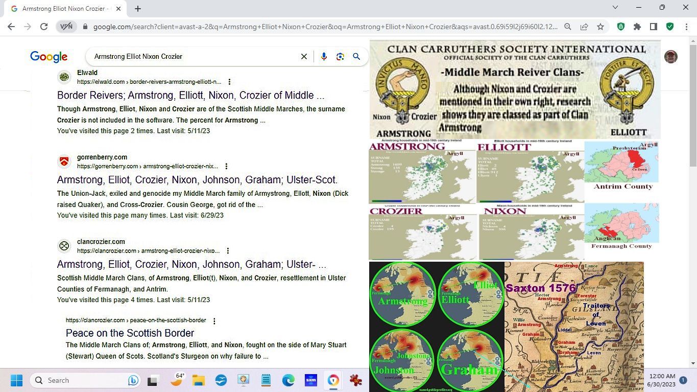Open Task View on the taskbar
Viewport: 697px width, 392px height.
(x=152, y=380)
